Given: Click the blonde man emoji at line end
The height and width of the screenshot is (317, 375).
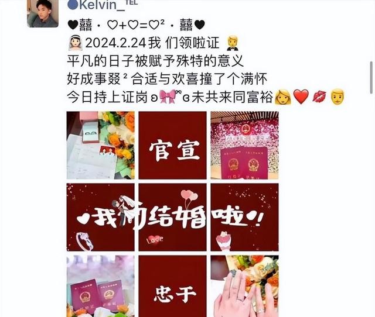Looking at the screenshot, I should [337, 97].
